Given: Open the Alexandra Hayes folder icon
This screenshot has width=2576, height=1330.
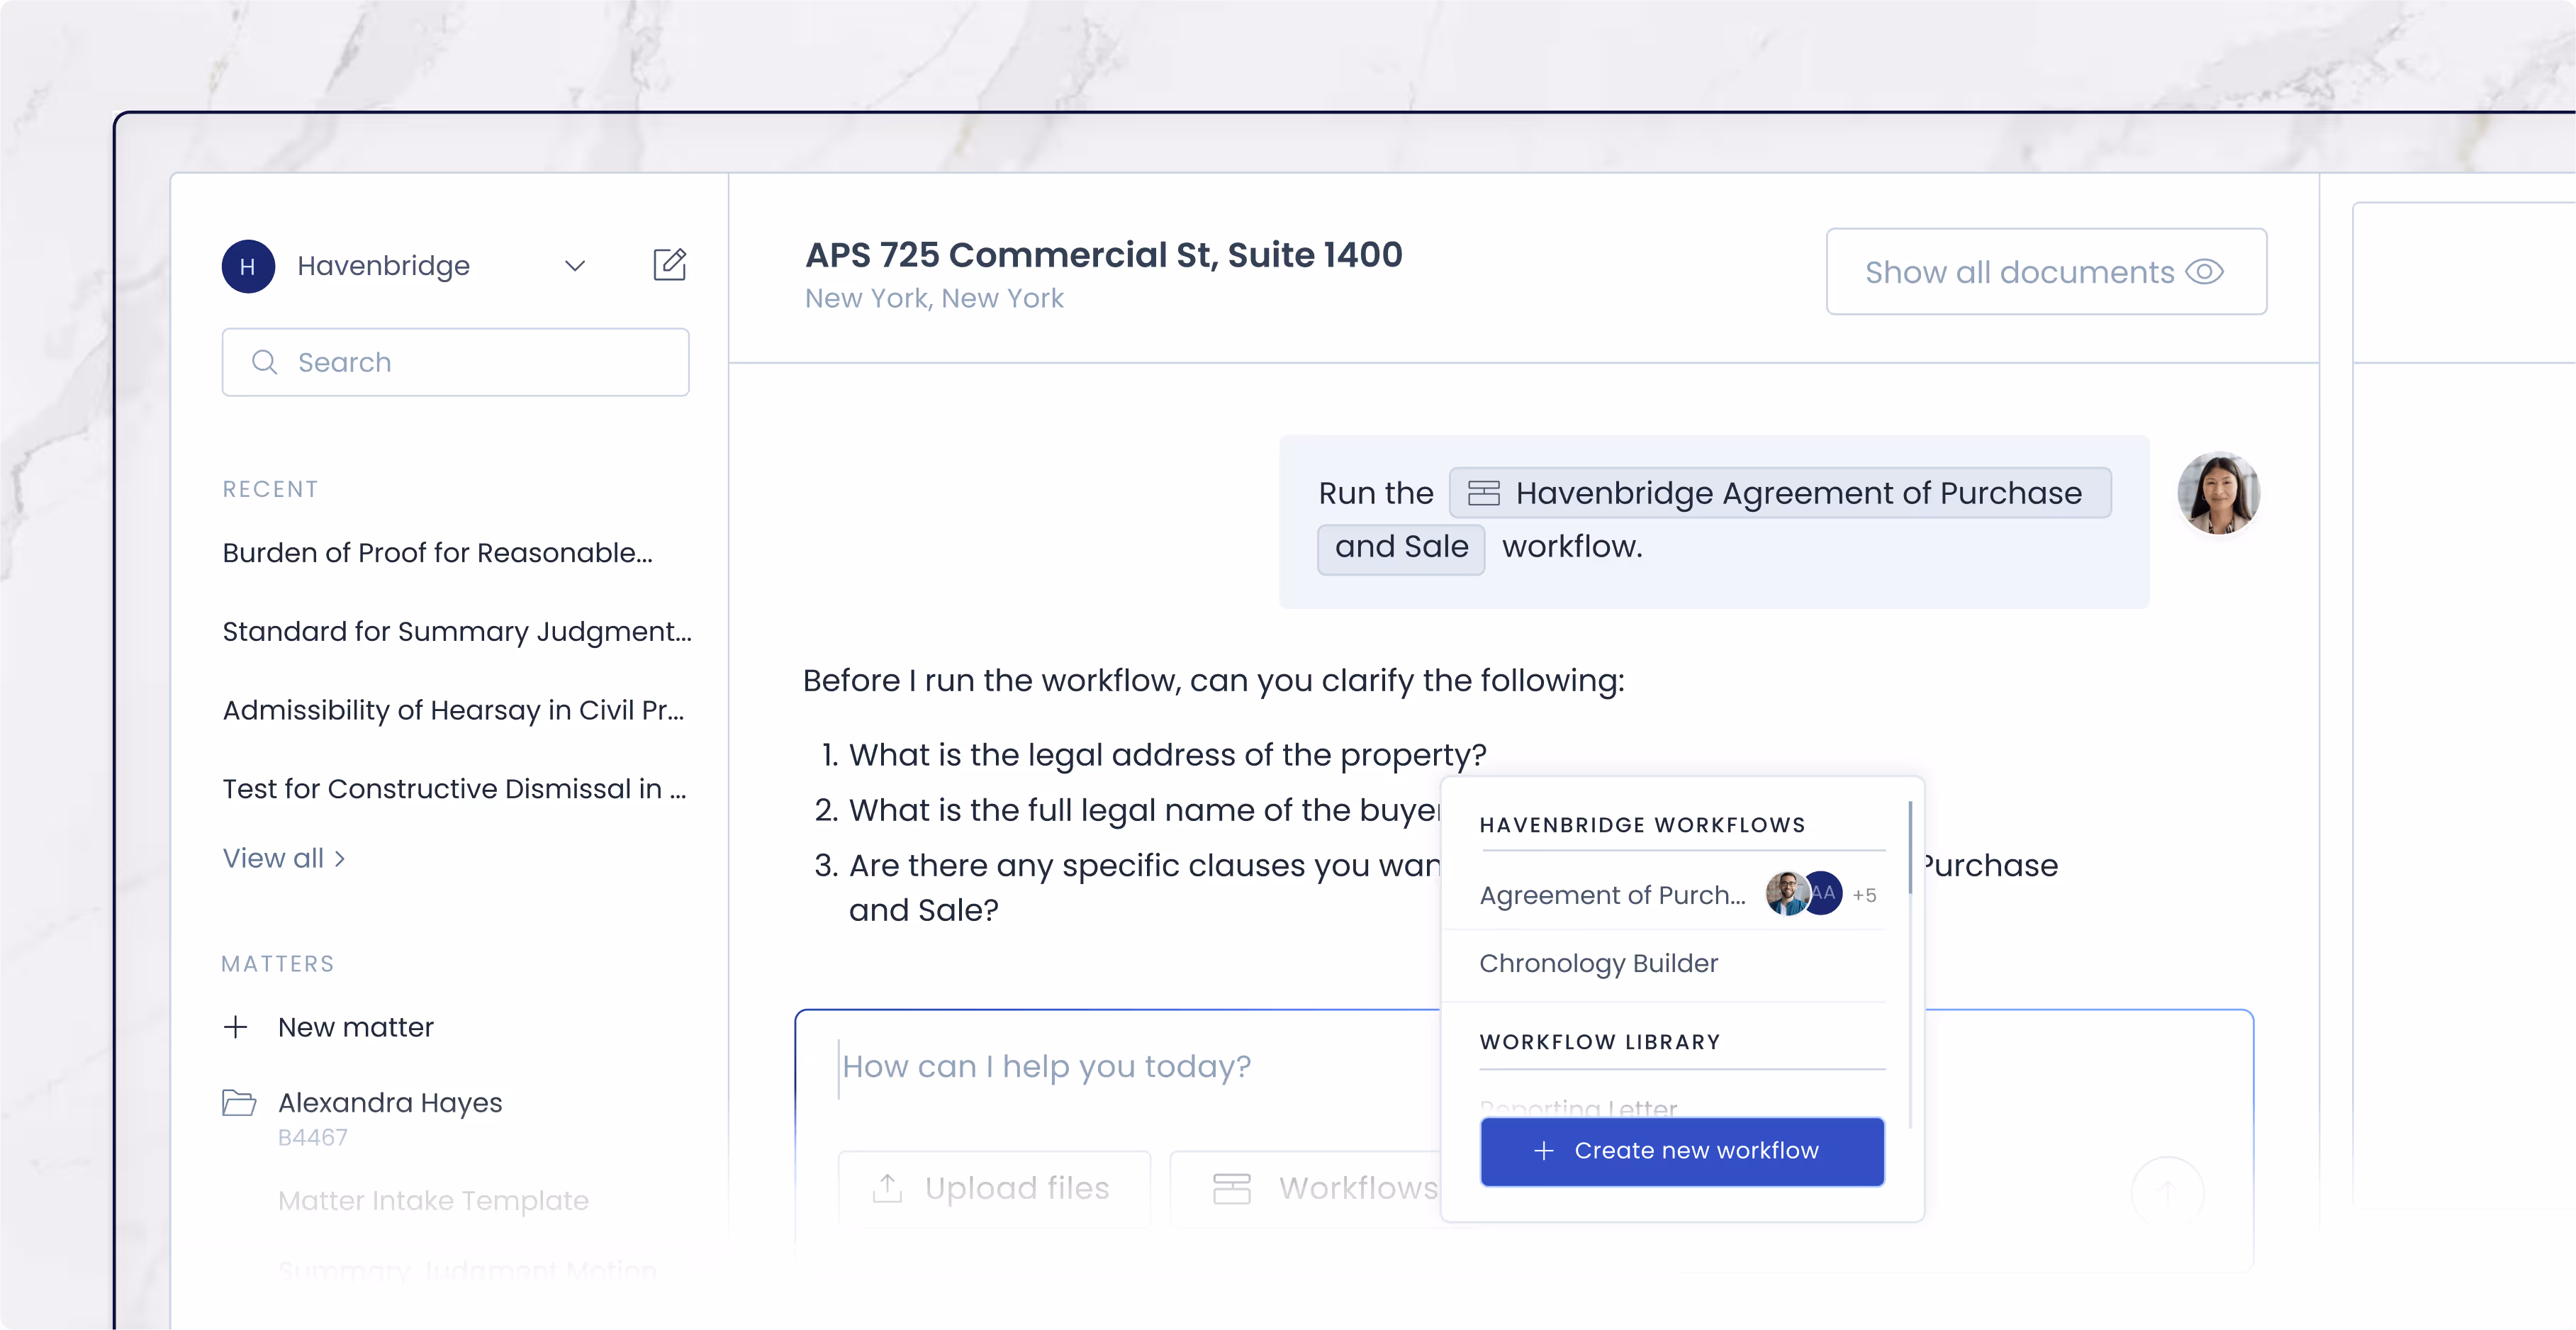Looking at the screenshot, I should tap(239, 1103).
